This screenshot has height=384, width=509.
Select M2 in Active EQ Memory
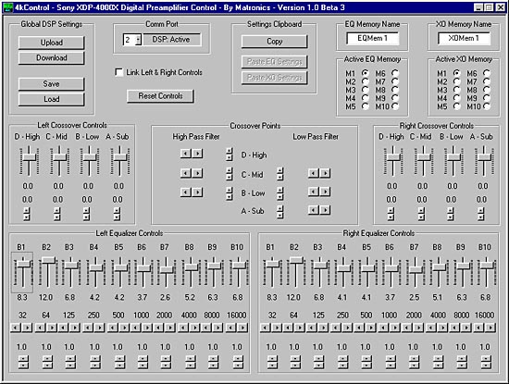click(366, 81)
